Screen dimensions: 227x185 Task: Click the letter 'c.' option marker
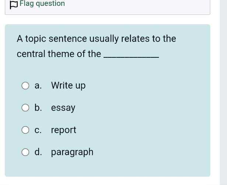tap(38, 130)
